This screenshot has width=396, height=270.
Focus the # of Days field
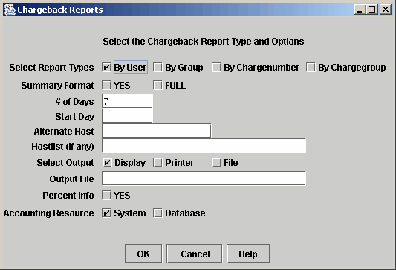pos(127,101)
